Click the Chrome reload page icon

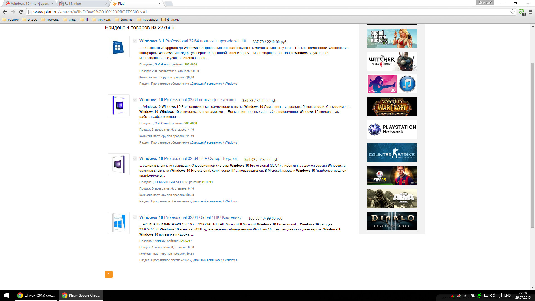tap(21, 12)
